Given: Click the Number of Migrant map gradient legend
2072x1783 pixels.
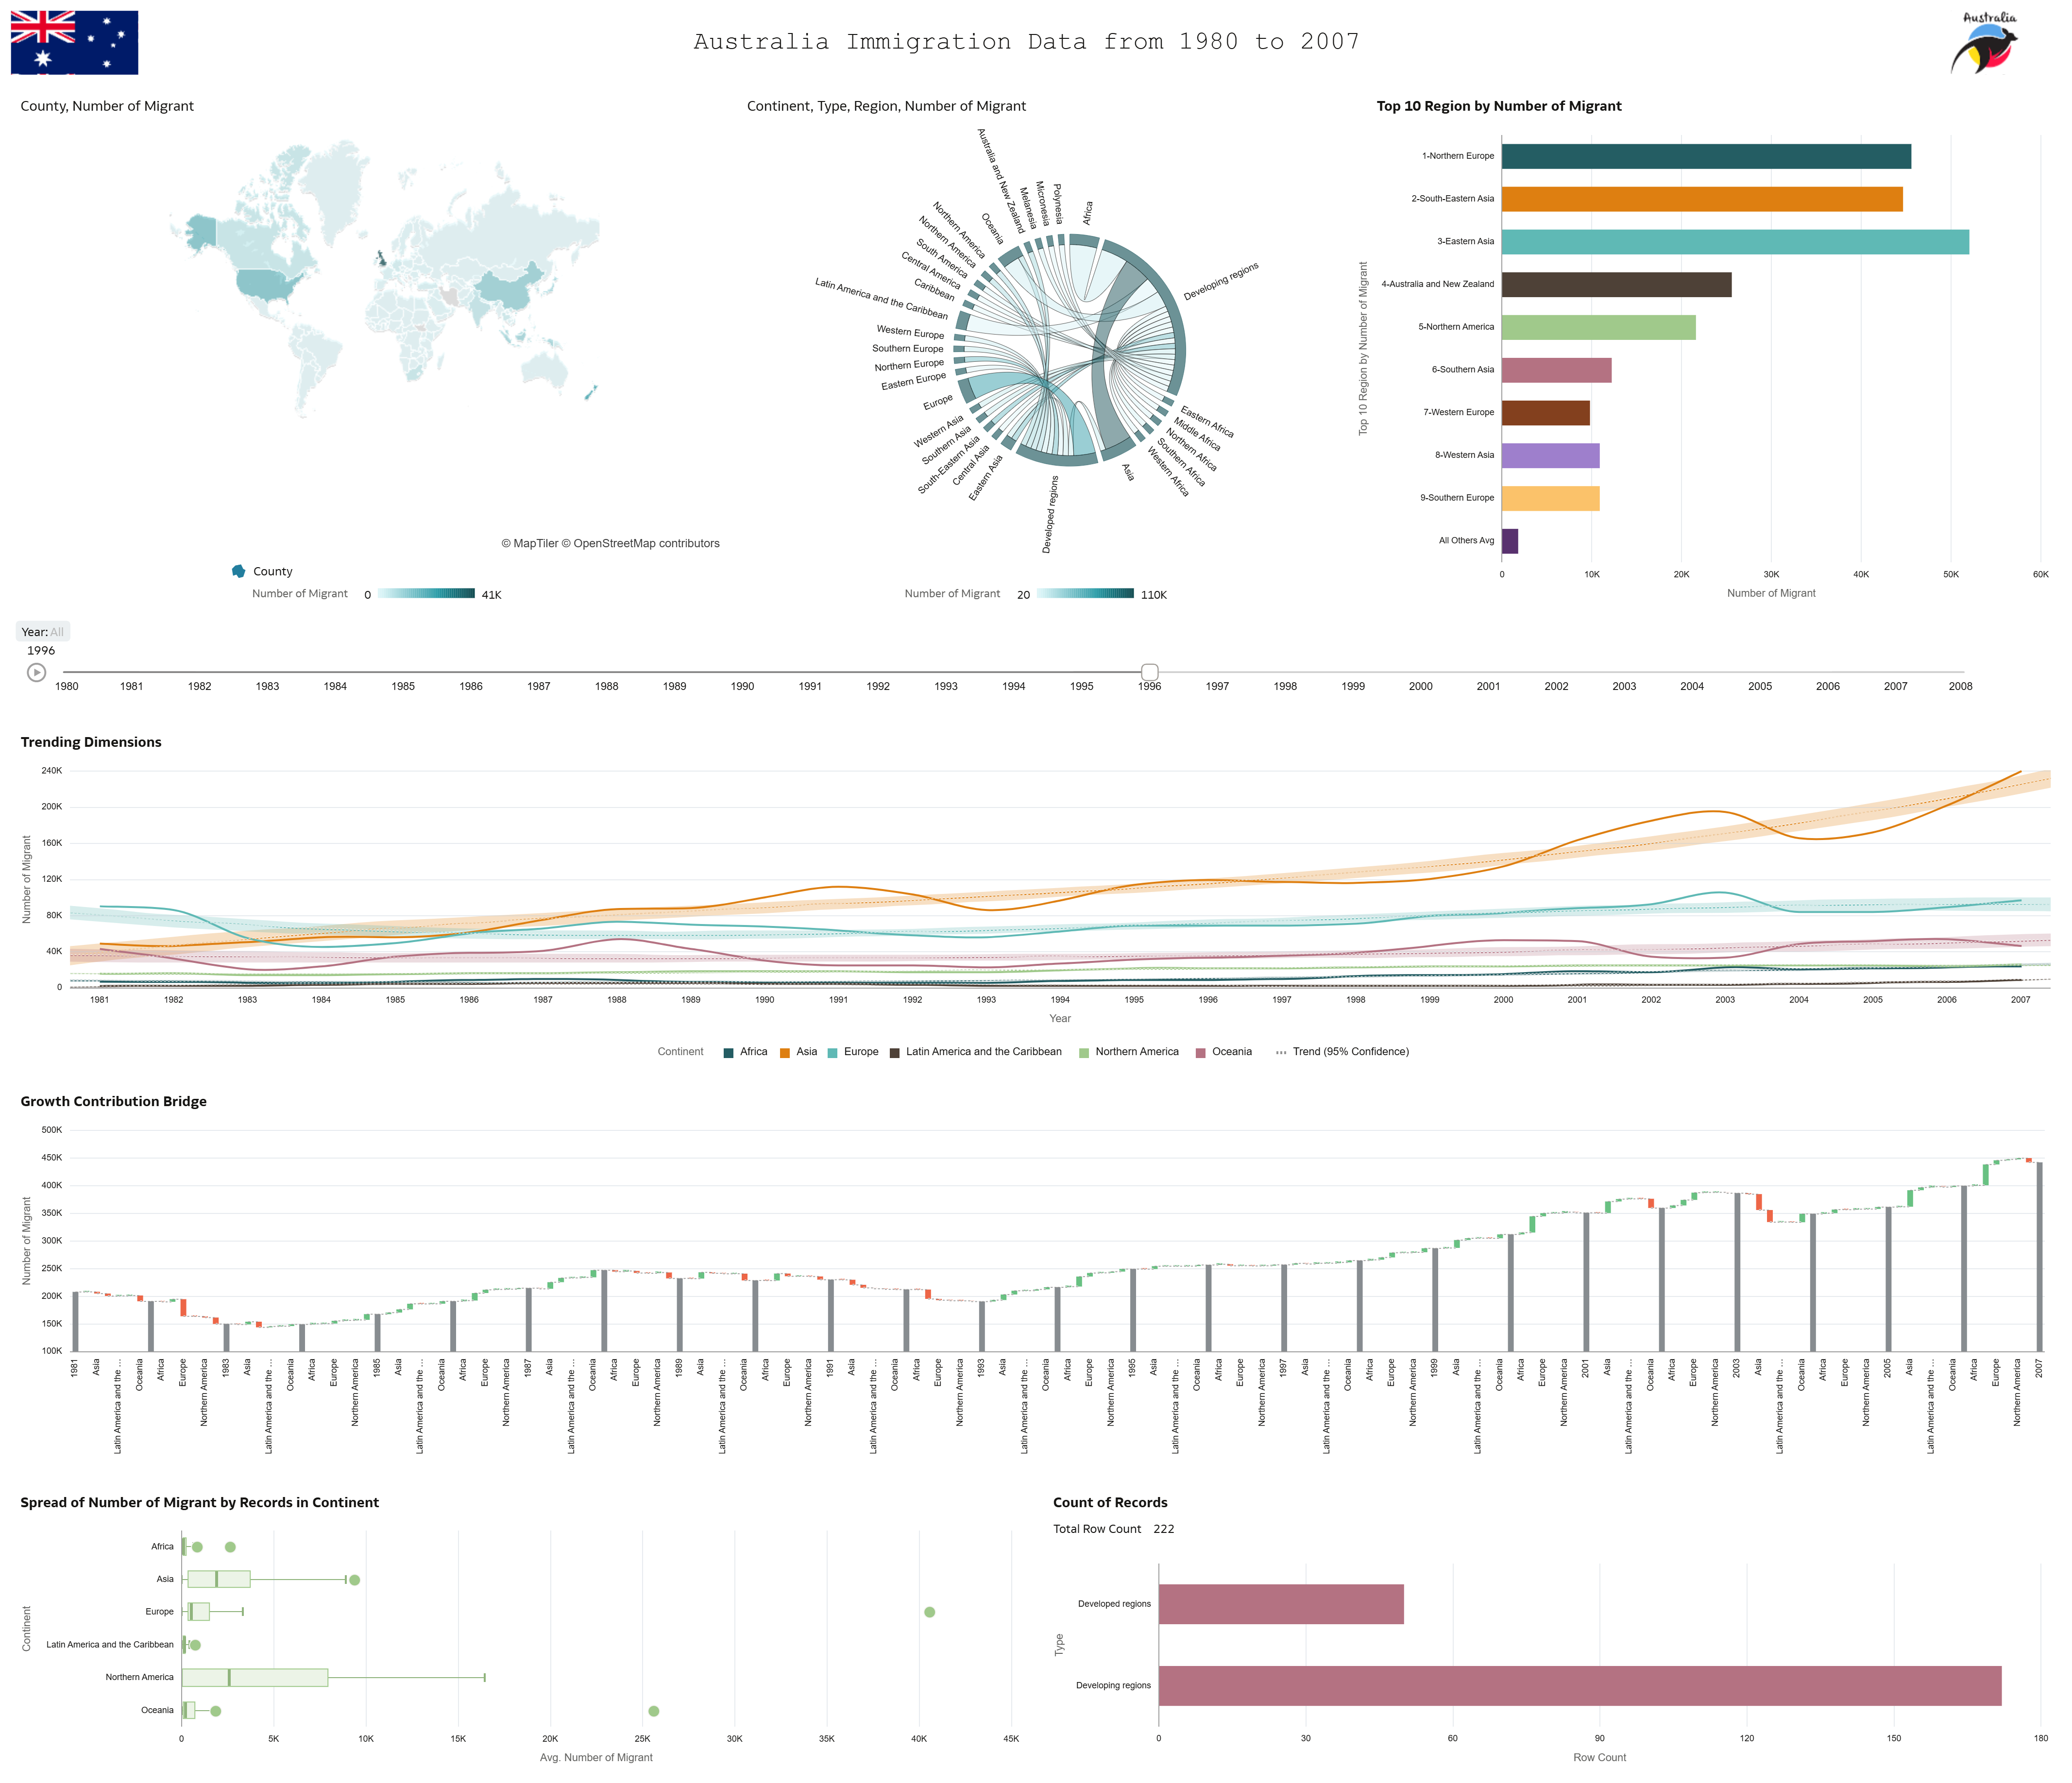Looking at the screenshot, I should [426, 594].
